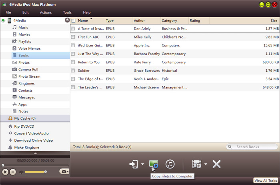The width and height of the screenshot is (280, 185).
Task: Collapse the 4Media device tree node
Action: (x=4, y=20)
